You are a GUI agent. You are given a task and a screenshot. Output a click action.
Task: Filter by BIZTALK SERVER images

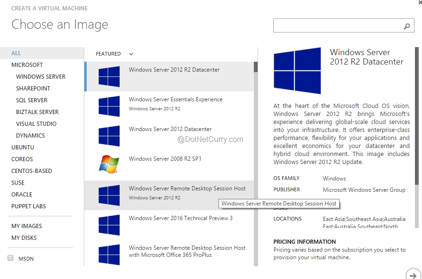(x=37, y=112)
